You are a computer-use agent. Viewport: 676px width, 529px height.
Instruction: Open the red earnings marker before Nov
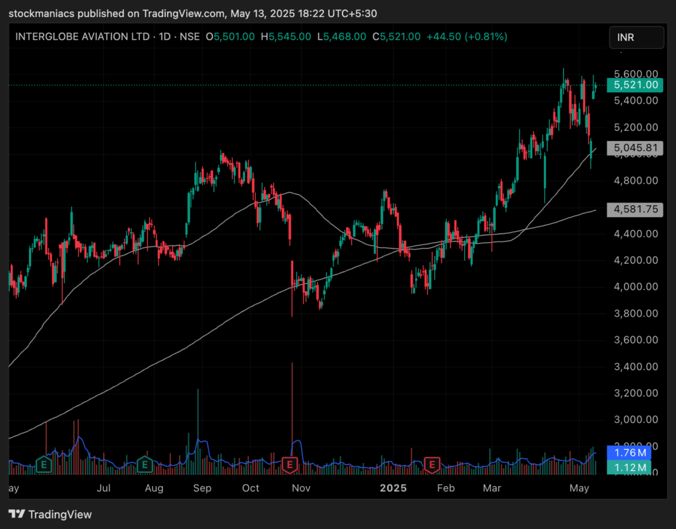point(290,465)
